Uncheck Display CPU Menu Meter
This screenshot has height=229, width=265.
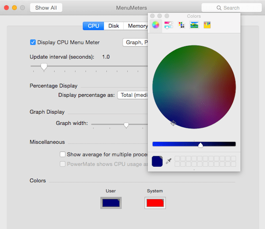coord(33,42)
